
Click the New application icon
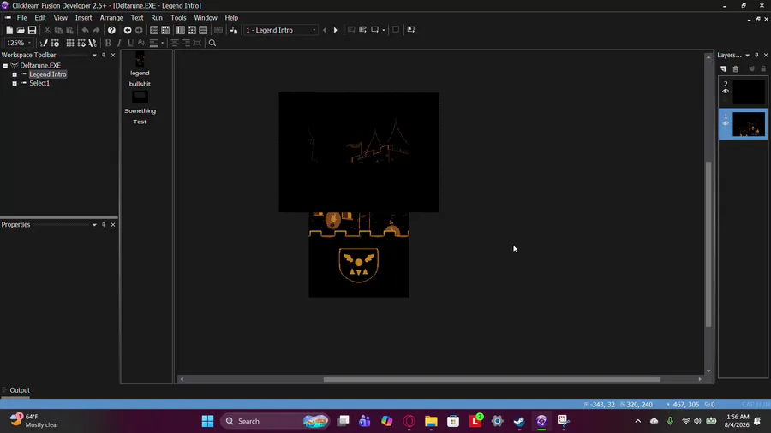pyautogui.click(x=9, y=30)
